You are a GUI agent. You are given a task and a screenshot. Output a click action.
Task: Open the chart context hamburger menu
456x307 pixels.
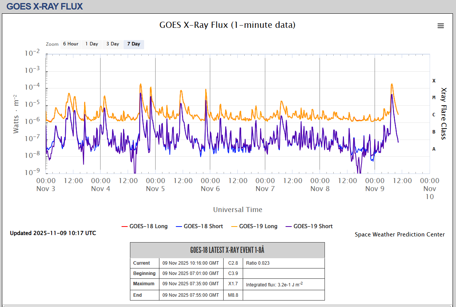coord(441,26)
